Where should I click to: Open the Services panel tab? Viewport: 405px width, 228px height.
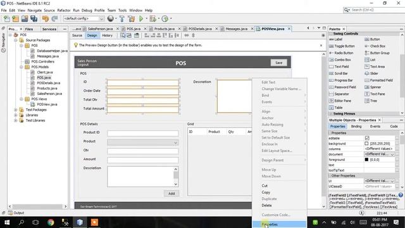[49, 29]
